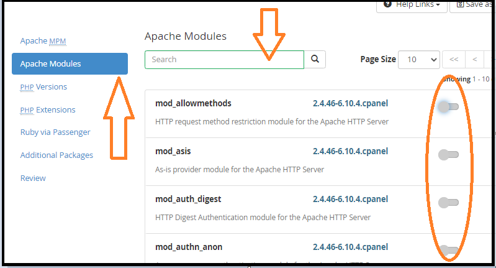Select Apache Modules sidebar item

click(70, 63)
